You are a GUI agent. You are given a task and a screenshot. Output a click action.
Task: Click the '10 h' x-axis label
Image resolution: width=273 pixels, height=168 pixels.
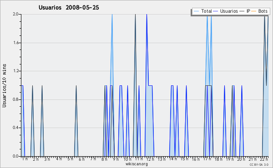click(127, 159)
